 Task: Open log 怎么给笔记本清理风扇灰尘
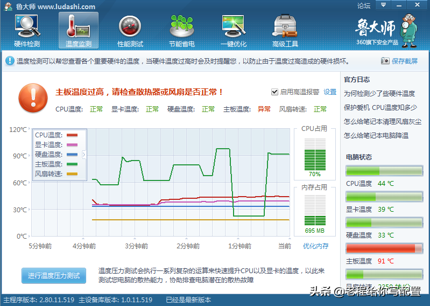(x=383, y=122)
